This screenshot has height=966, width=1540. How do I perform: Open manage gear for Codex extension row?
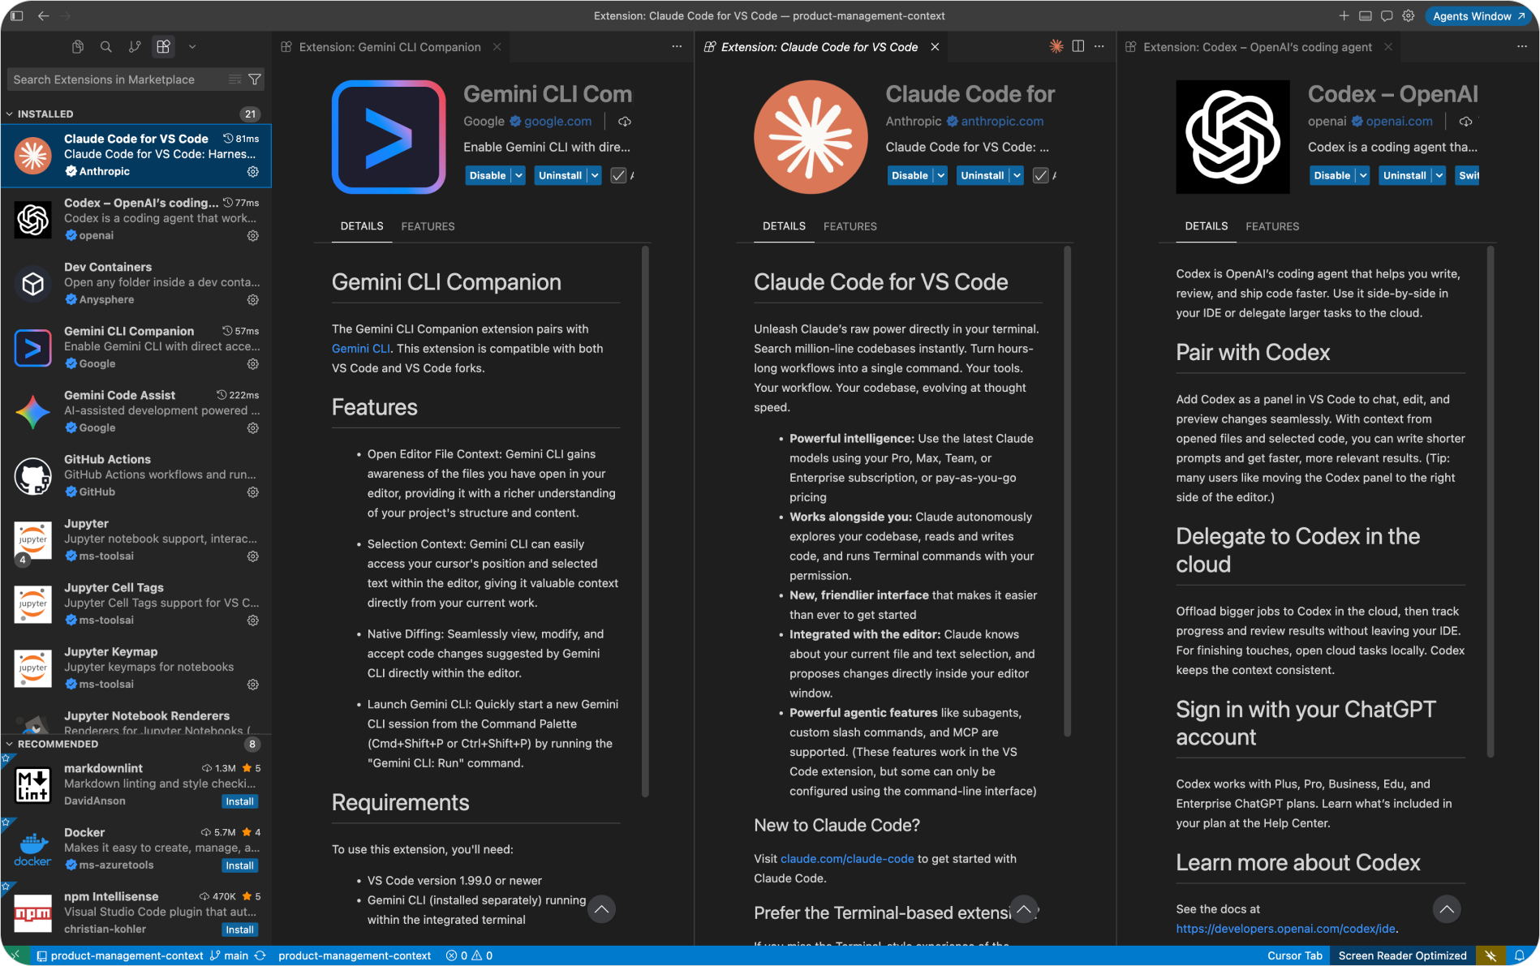pos(253,236)
